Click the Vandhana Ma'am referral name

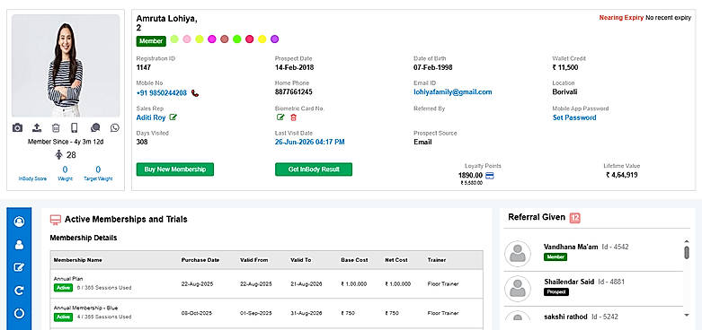tap(571, 247)
